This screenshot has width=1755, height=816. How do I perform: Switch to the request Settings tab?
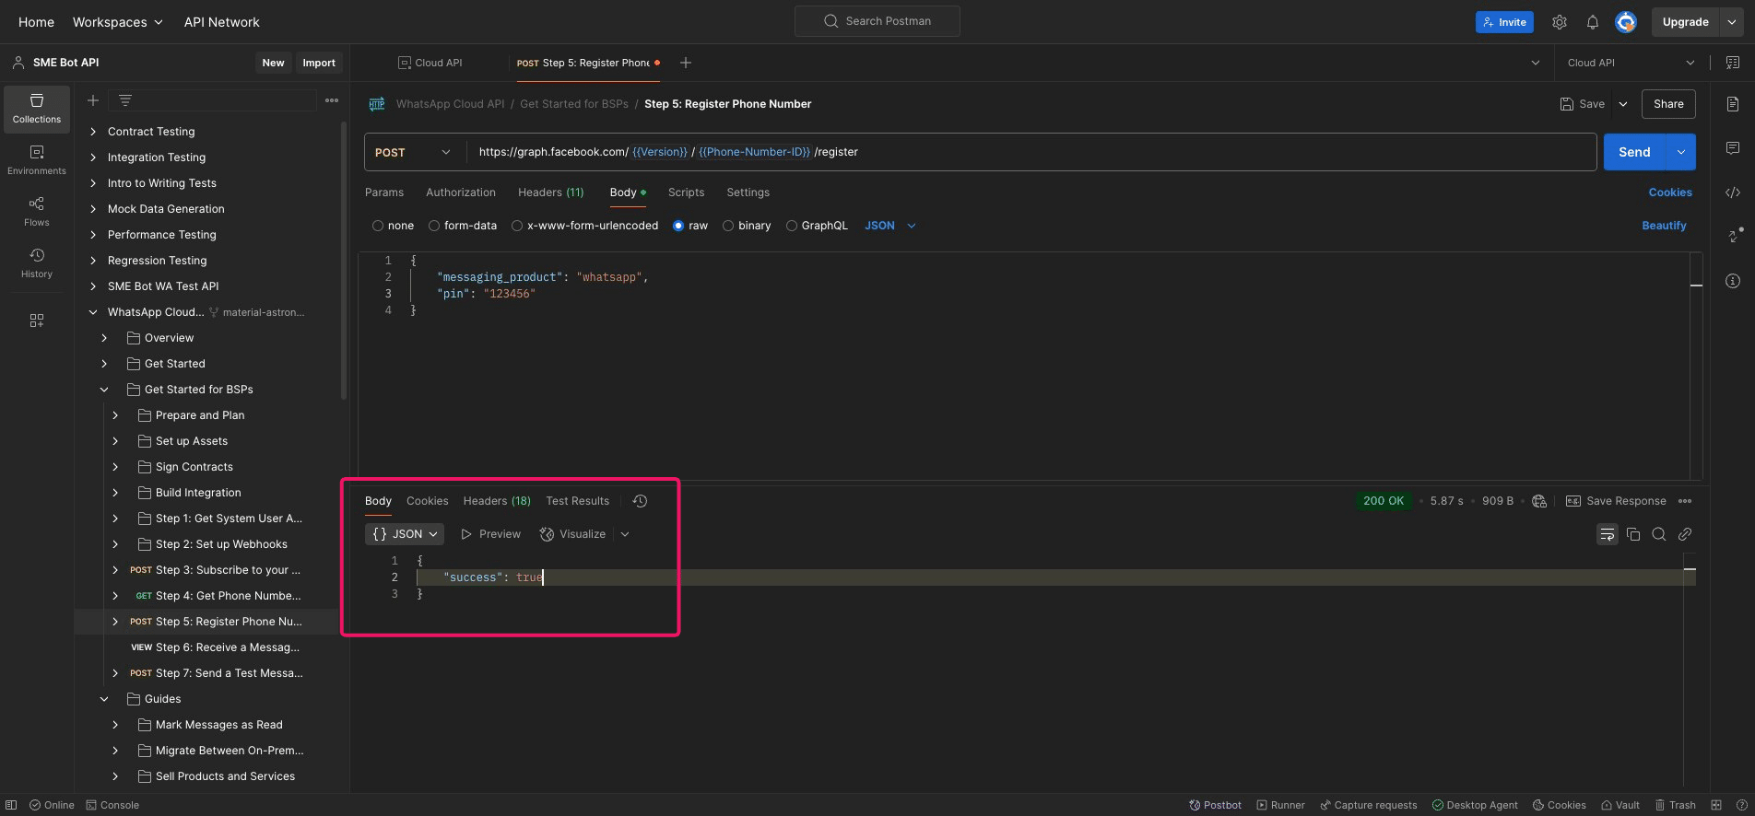click(x=748, y=192)
